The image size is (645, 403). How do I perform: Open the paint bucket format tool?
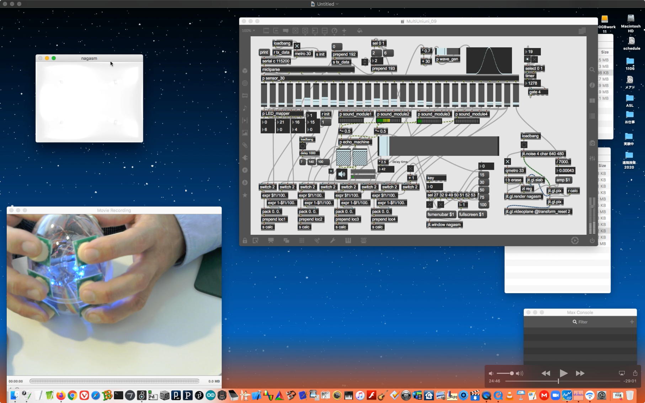359,31
